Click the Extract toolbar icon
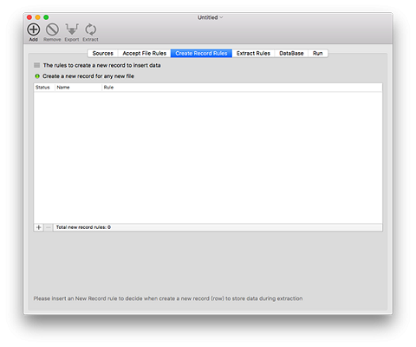The height and width of the screenshot is (347, 416). [x=90, y=29]
